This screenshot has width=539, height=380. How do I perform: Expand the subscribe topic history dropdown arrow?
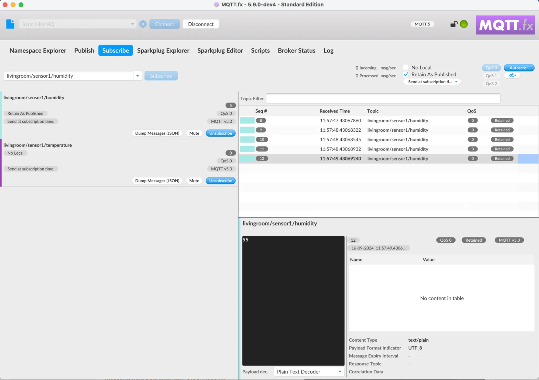coord(138,76)
